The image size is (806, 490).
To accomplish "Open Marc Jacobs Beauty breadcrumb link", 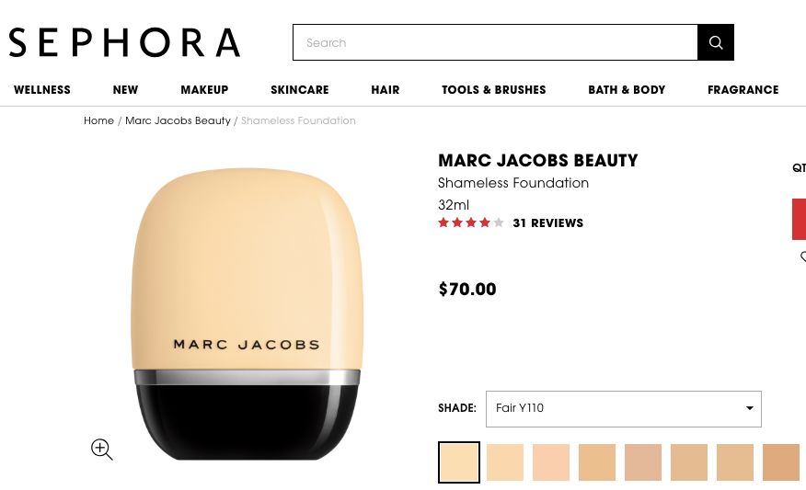I will [x=178, y=120].
